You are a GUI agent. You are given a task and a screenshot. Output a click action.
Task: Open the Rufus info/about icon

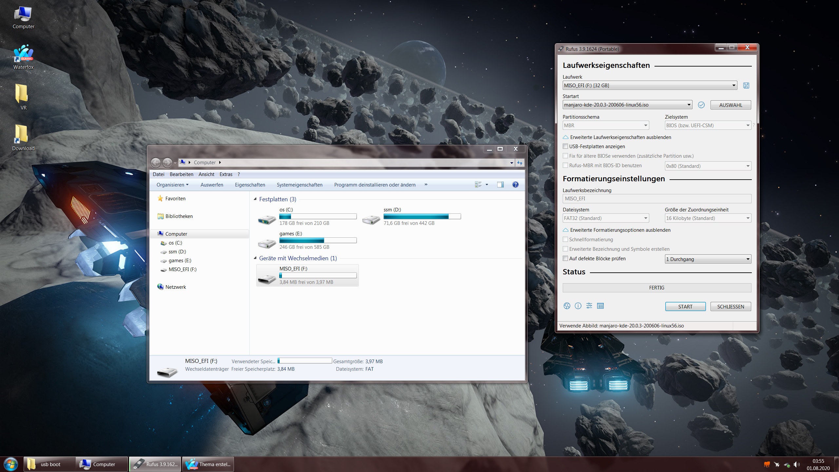click(x=578, y=306)
